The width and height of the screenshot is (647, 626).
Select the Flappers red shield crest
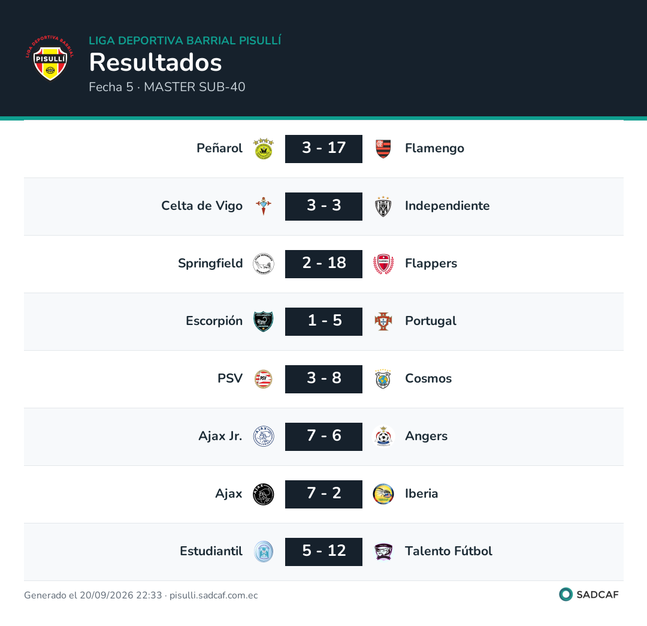pos(383,264)
